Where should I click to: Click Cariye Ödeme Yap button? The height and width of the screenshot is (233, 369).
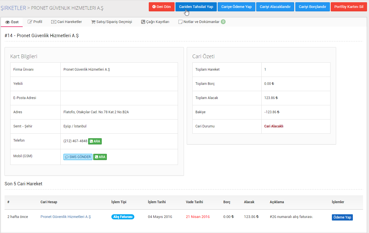click(236, 7)
